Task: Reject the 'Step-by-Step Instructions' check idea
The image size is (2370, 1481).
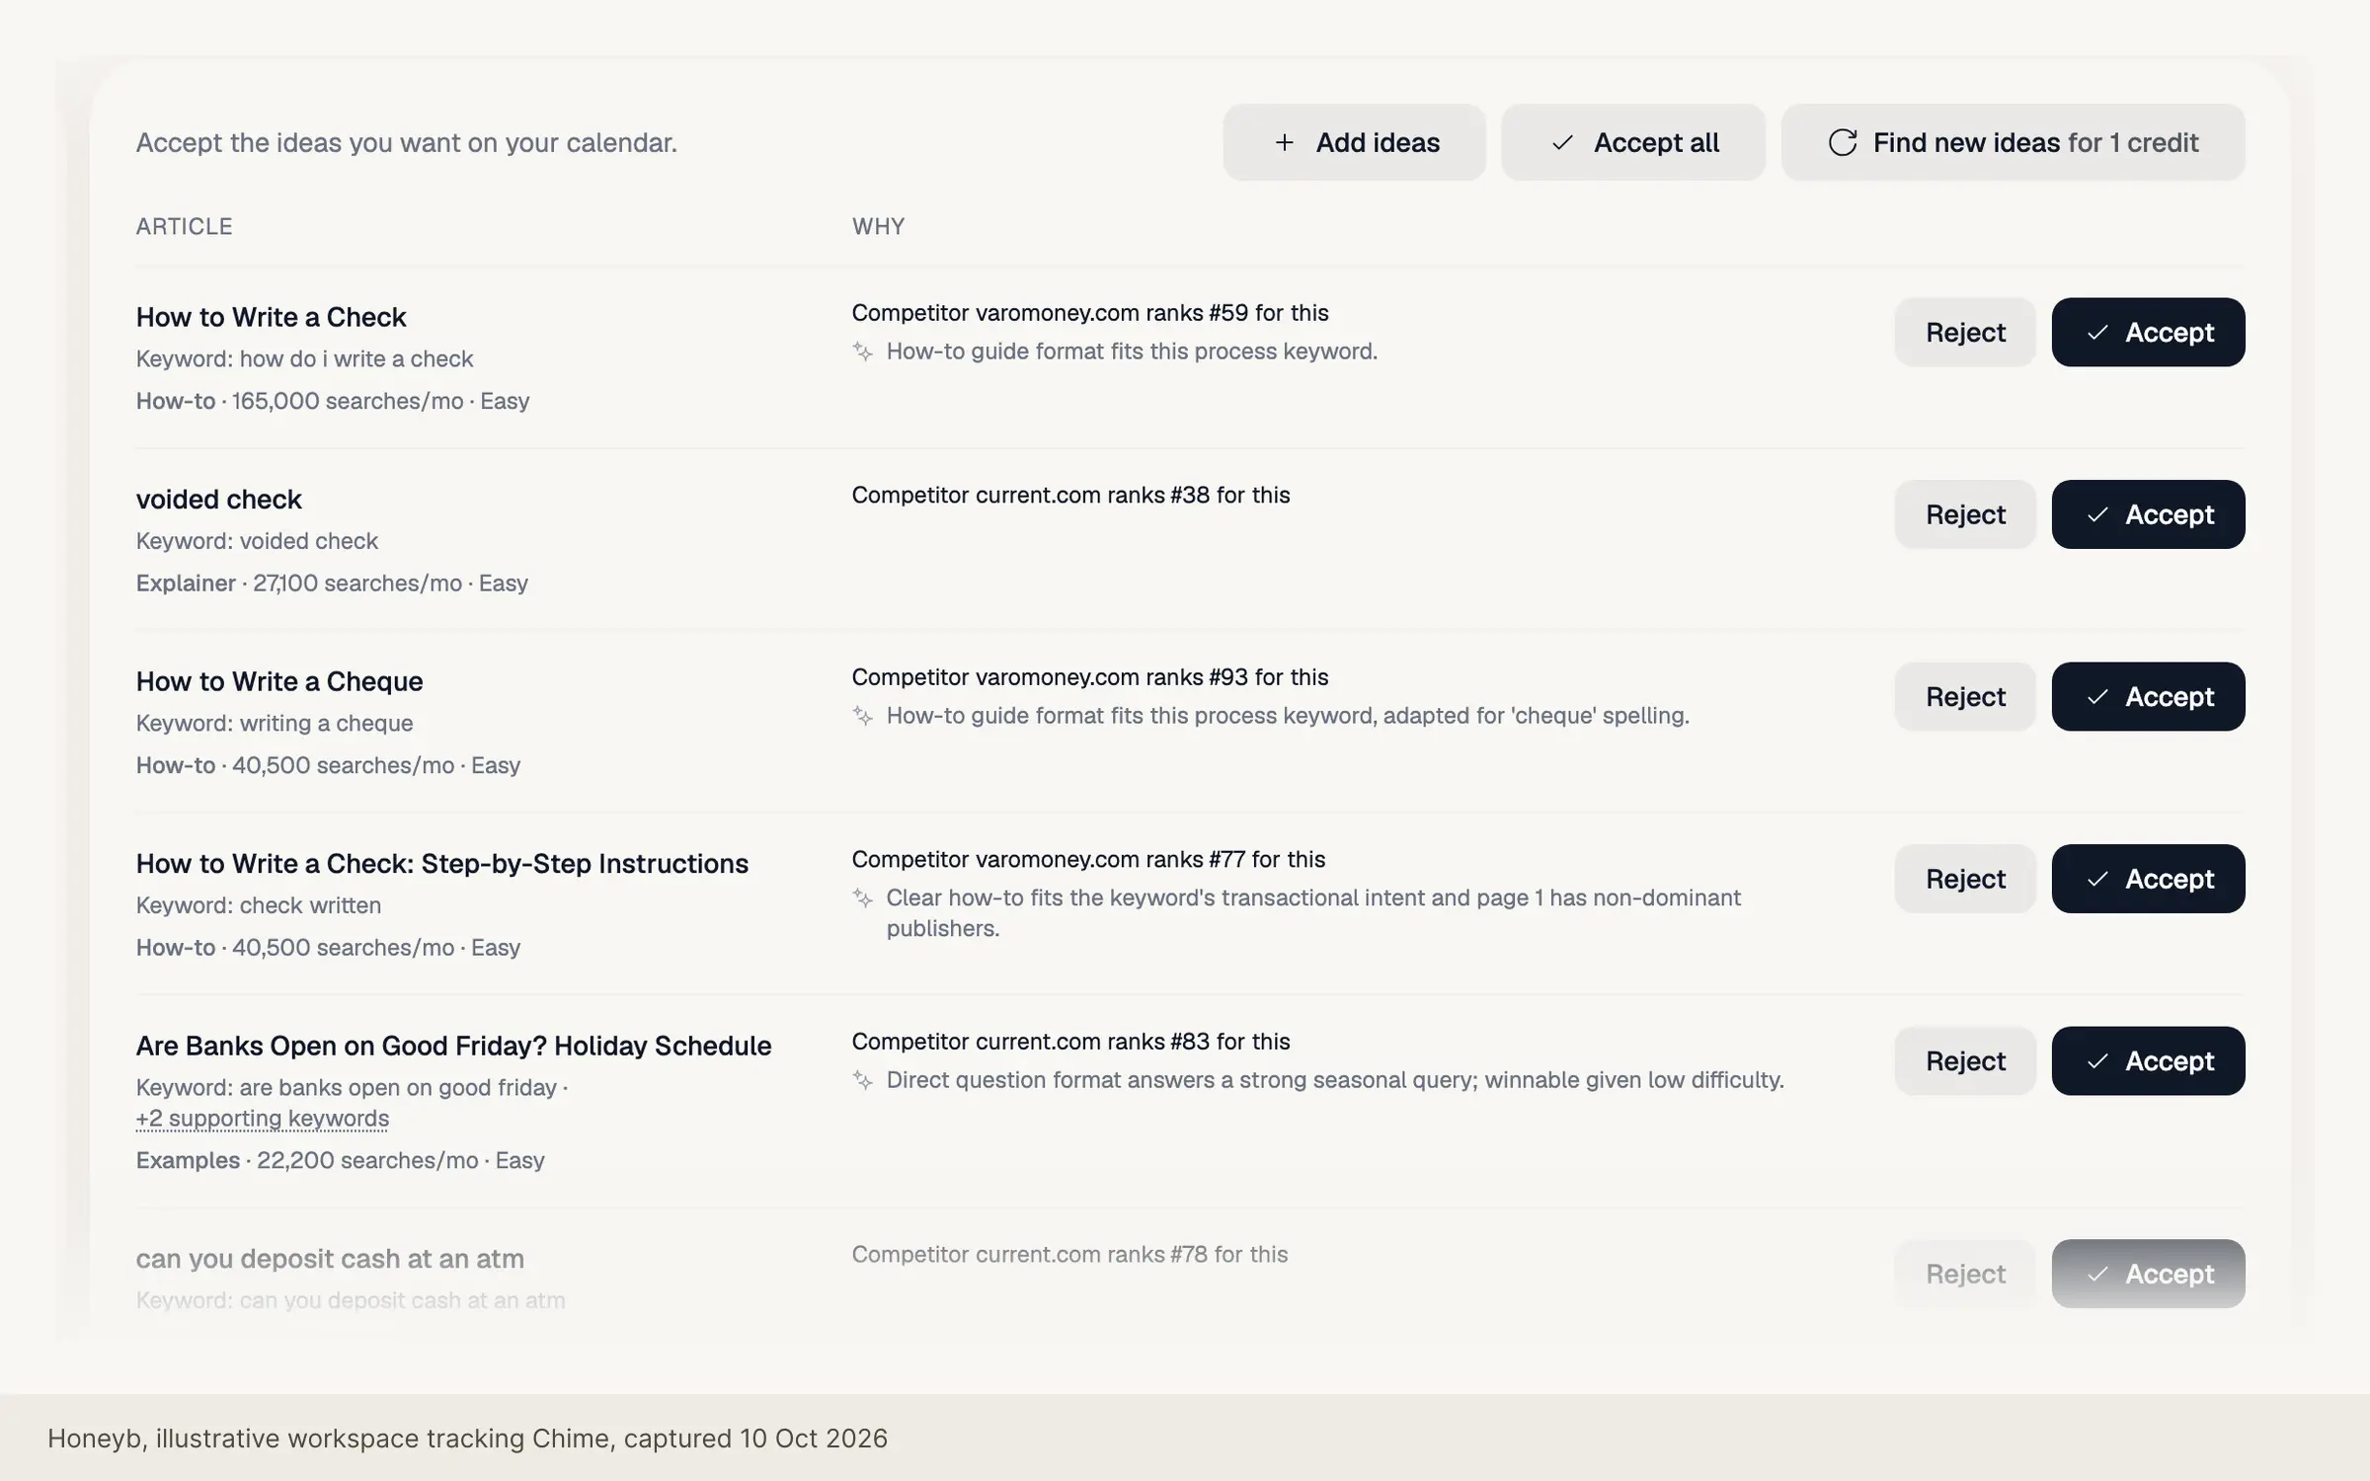Action: click(1965, 879)
